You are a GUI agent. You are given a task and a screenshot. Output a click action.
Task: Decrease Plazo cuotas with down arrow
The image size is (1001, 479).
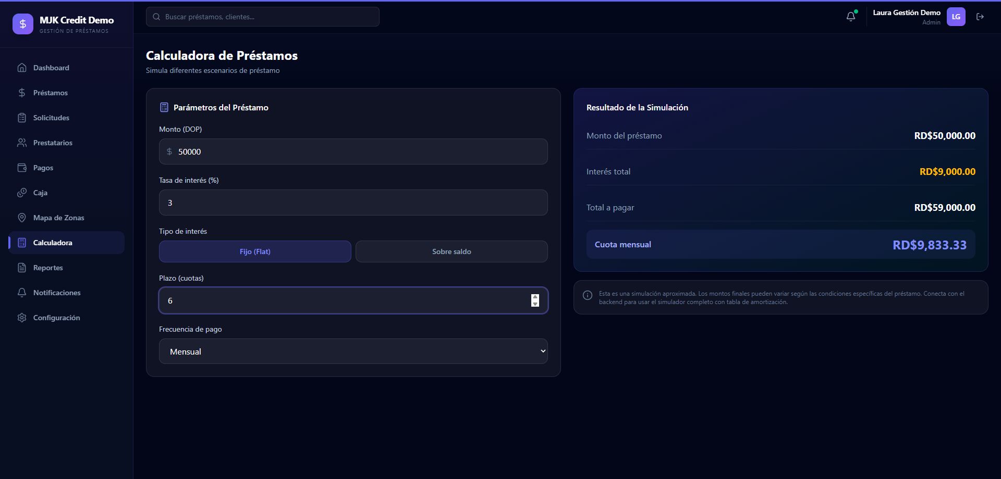535,304
